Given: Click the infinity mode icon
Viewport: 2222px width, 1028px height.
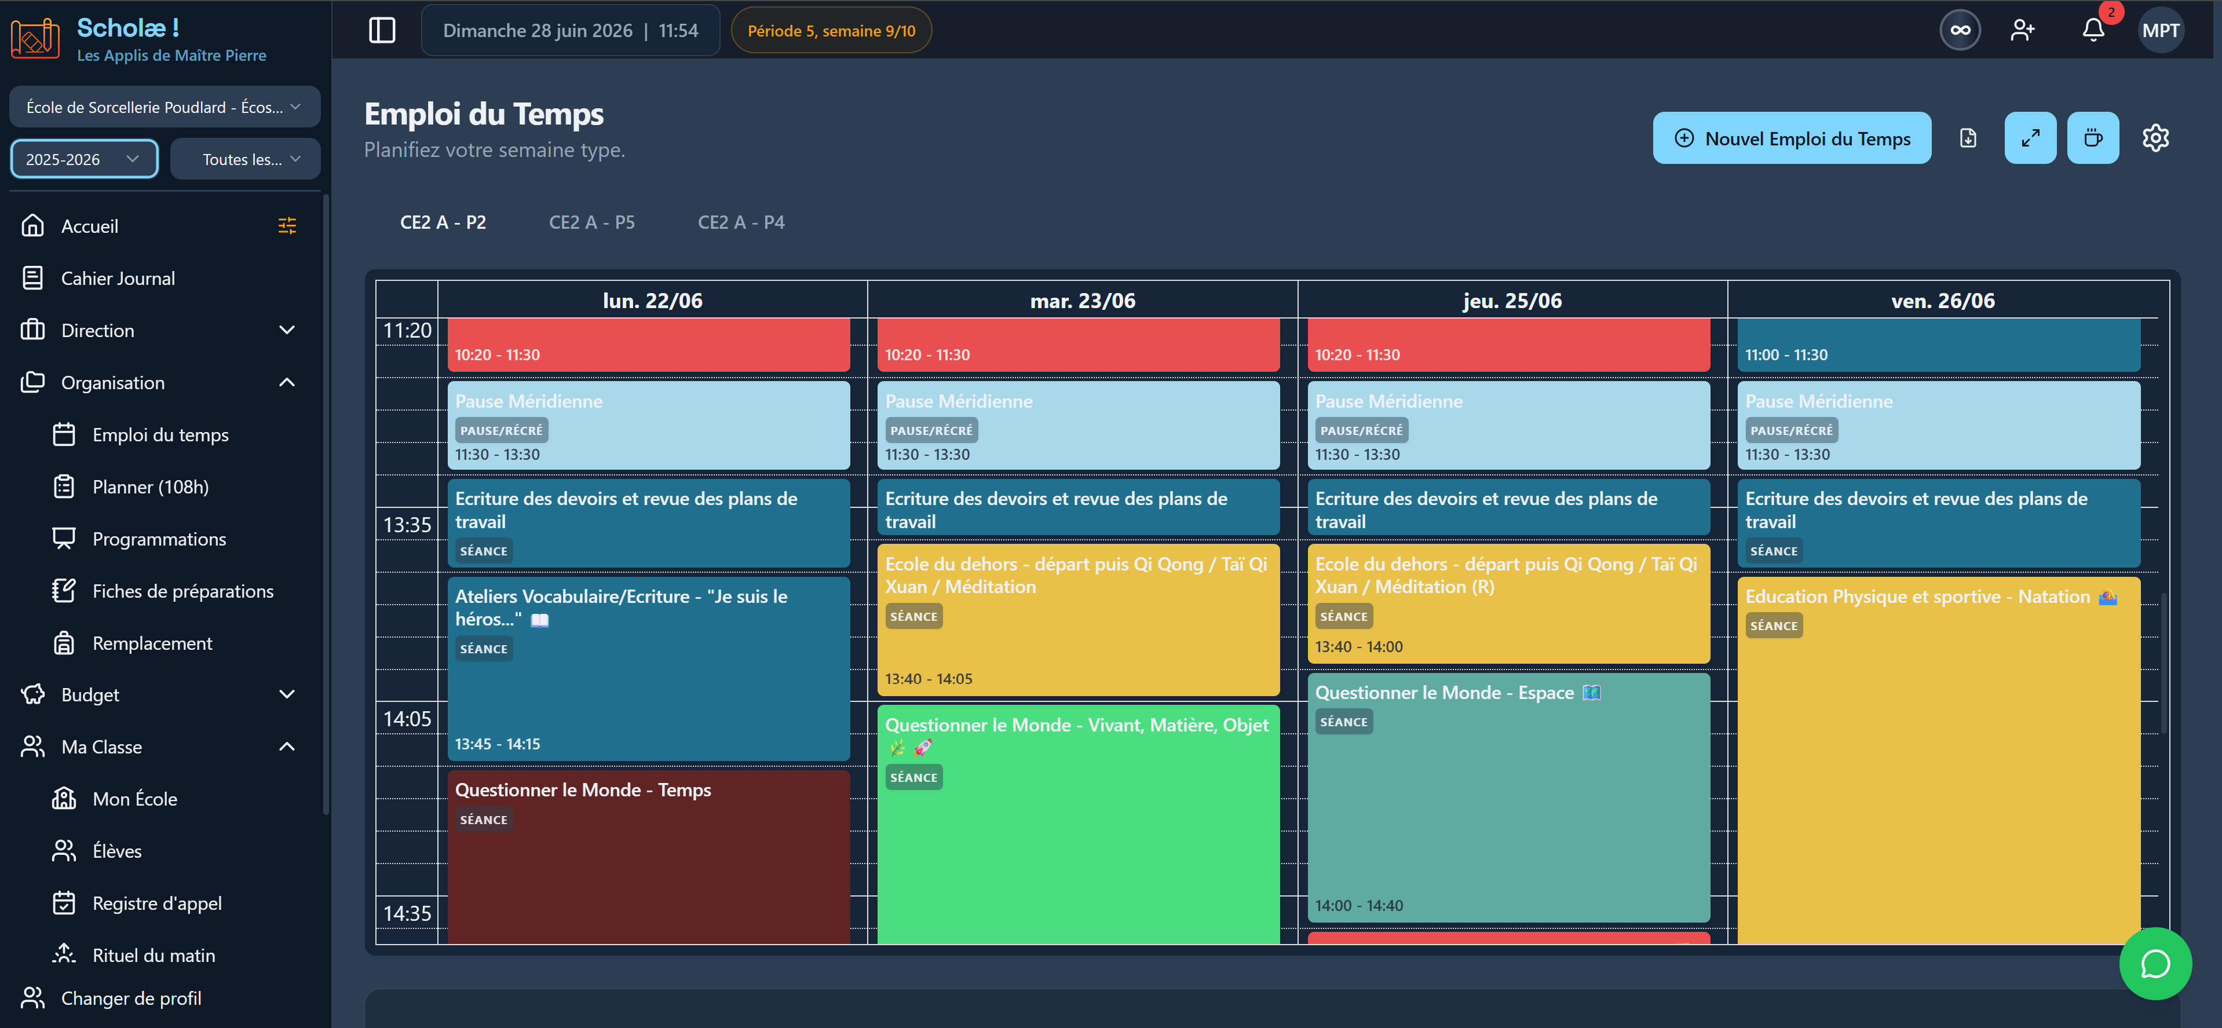Looking at the screenshot, I should point(1960,30).
